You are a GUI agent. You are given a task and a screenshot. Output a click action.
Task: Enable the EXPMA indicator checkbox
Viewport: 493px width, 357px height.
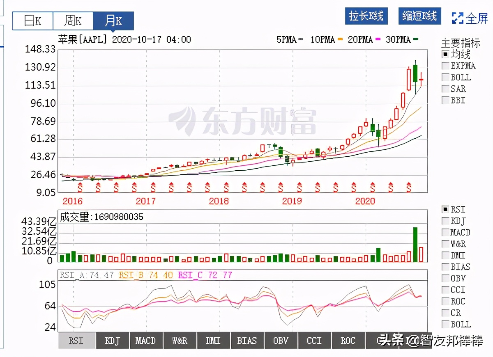coord(445,66)
